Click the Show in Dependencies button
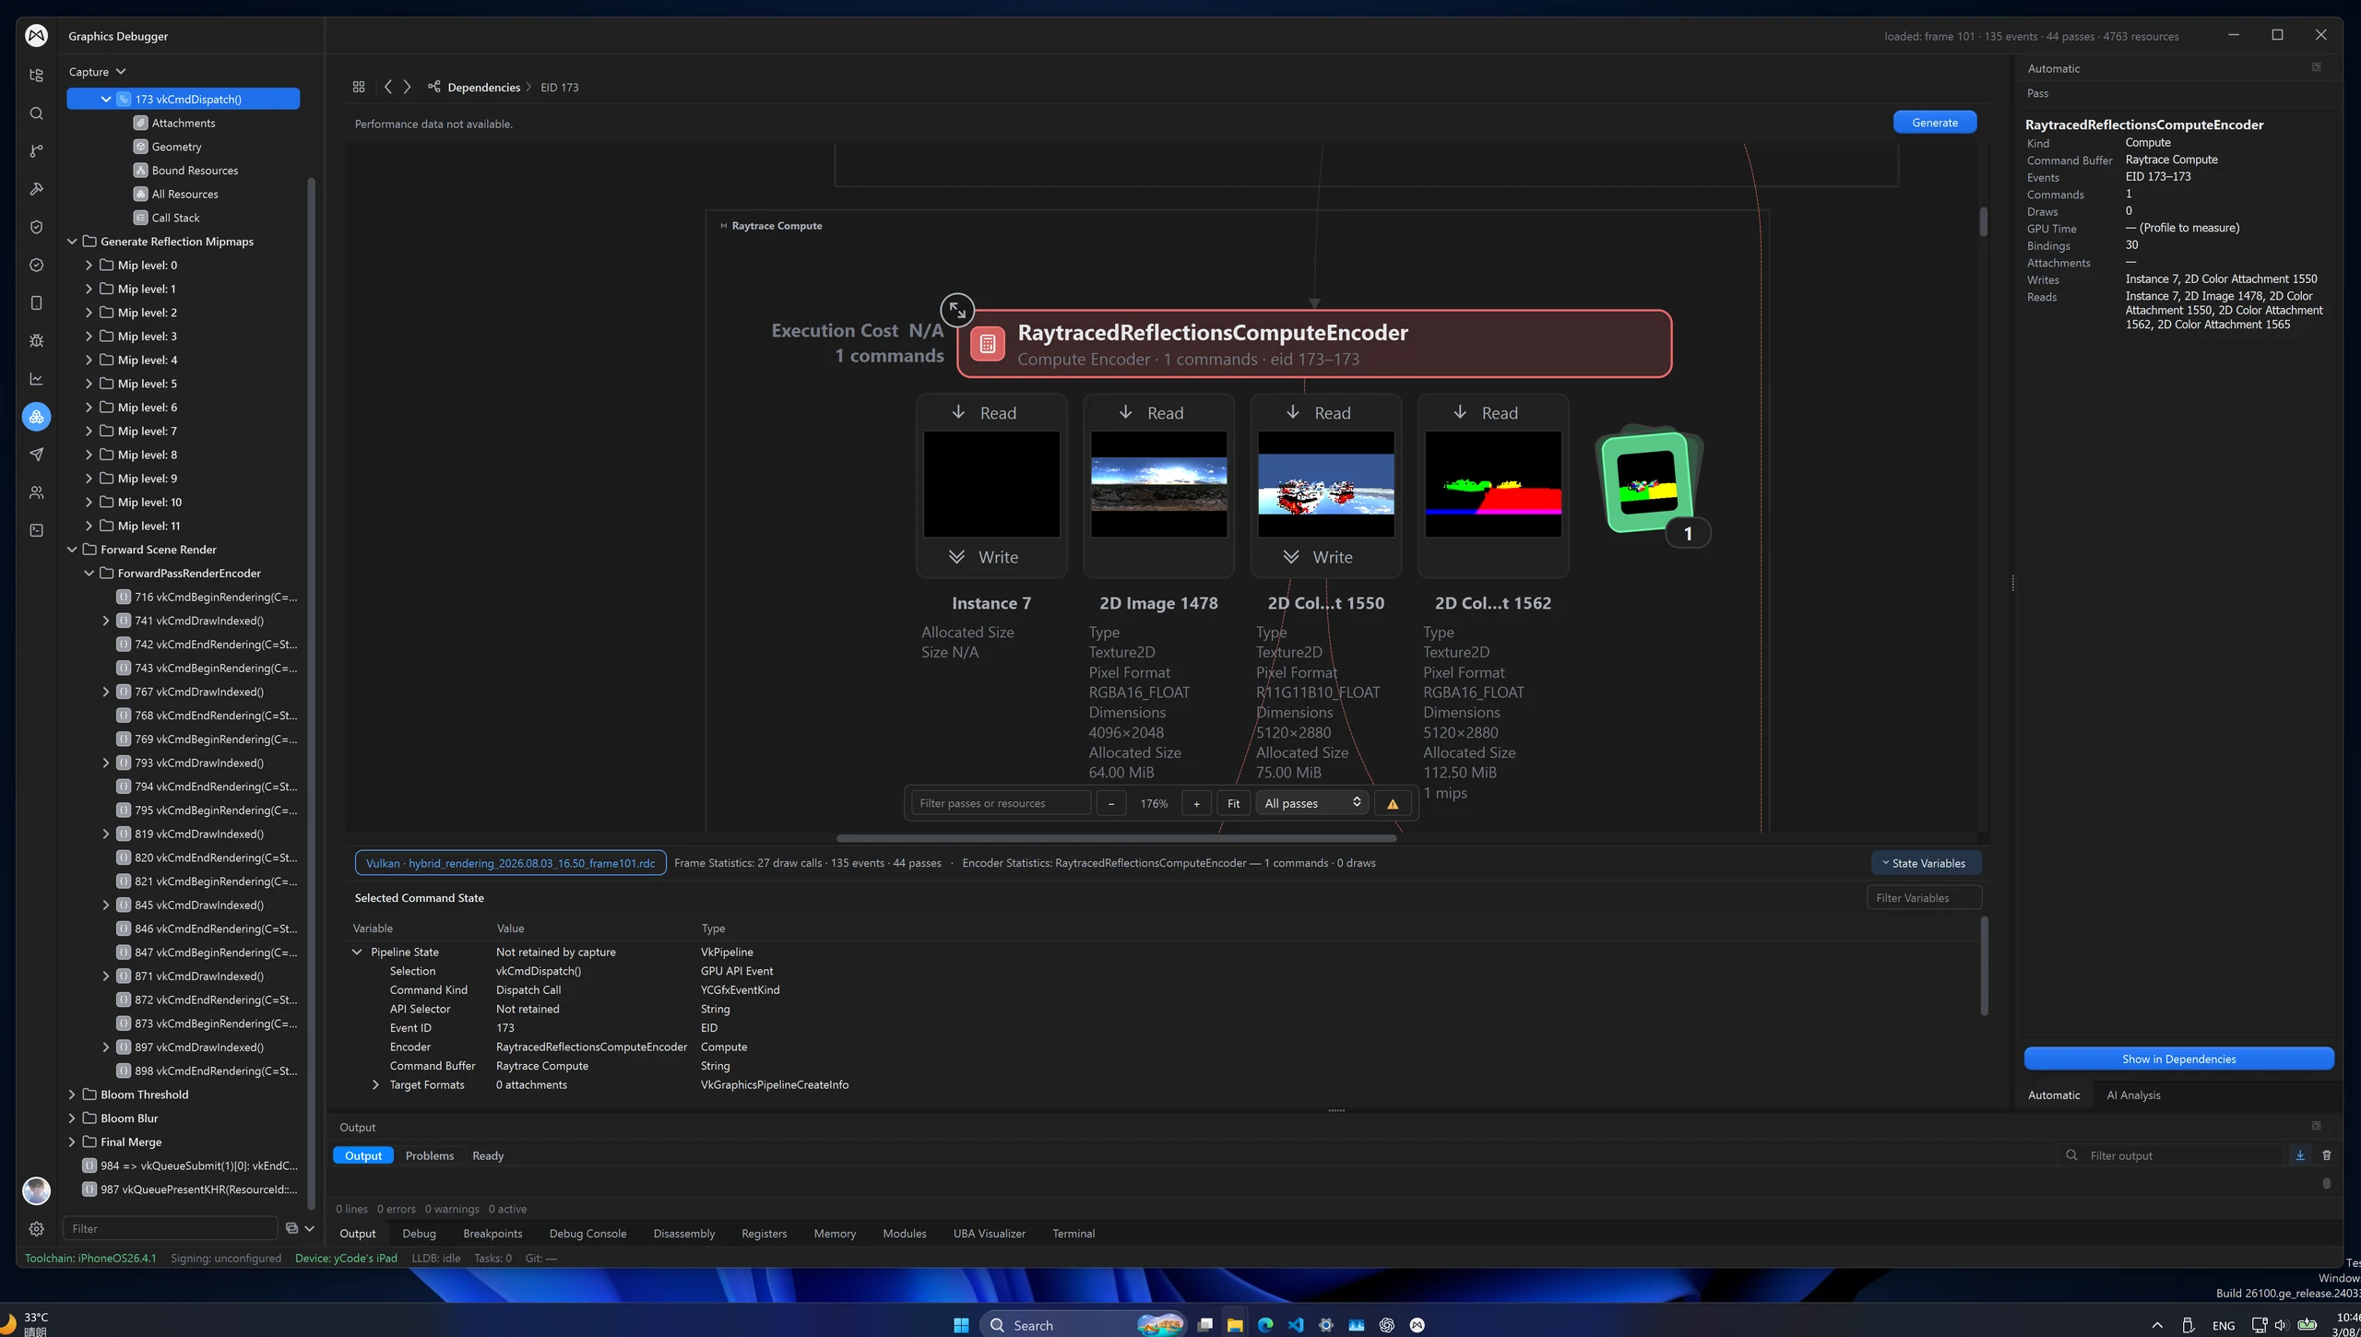 click(2178, 1059)
